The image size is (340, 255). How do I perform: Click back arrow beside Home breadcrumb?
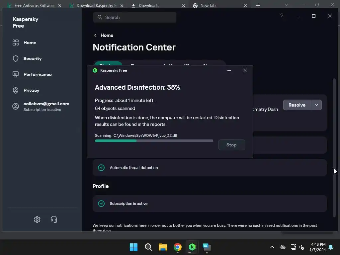click(x=95, y=35)
